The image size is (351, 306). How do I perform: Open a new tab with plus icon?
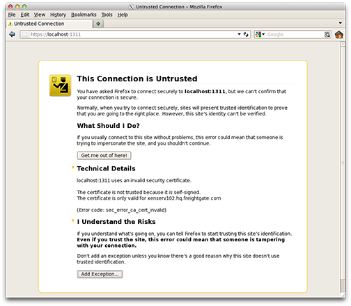(98, 24)
